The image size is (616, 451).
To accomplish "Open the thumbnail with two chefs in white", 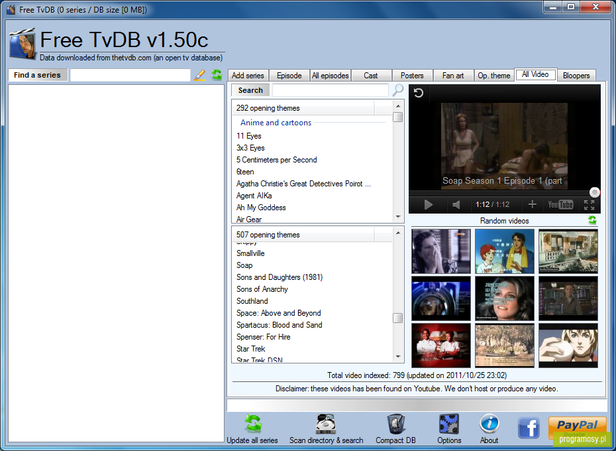I will tap(440, 346).
